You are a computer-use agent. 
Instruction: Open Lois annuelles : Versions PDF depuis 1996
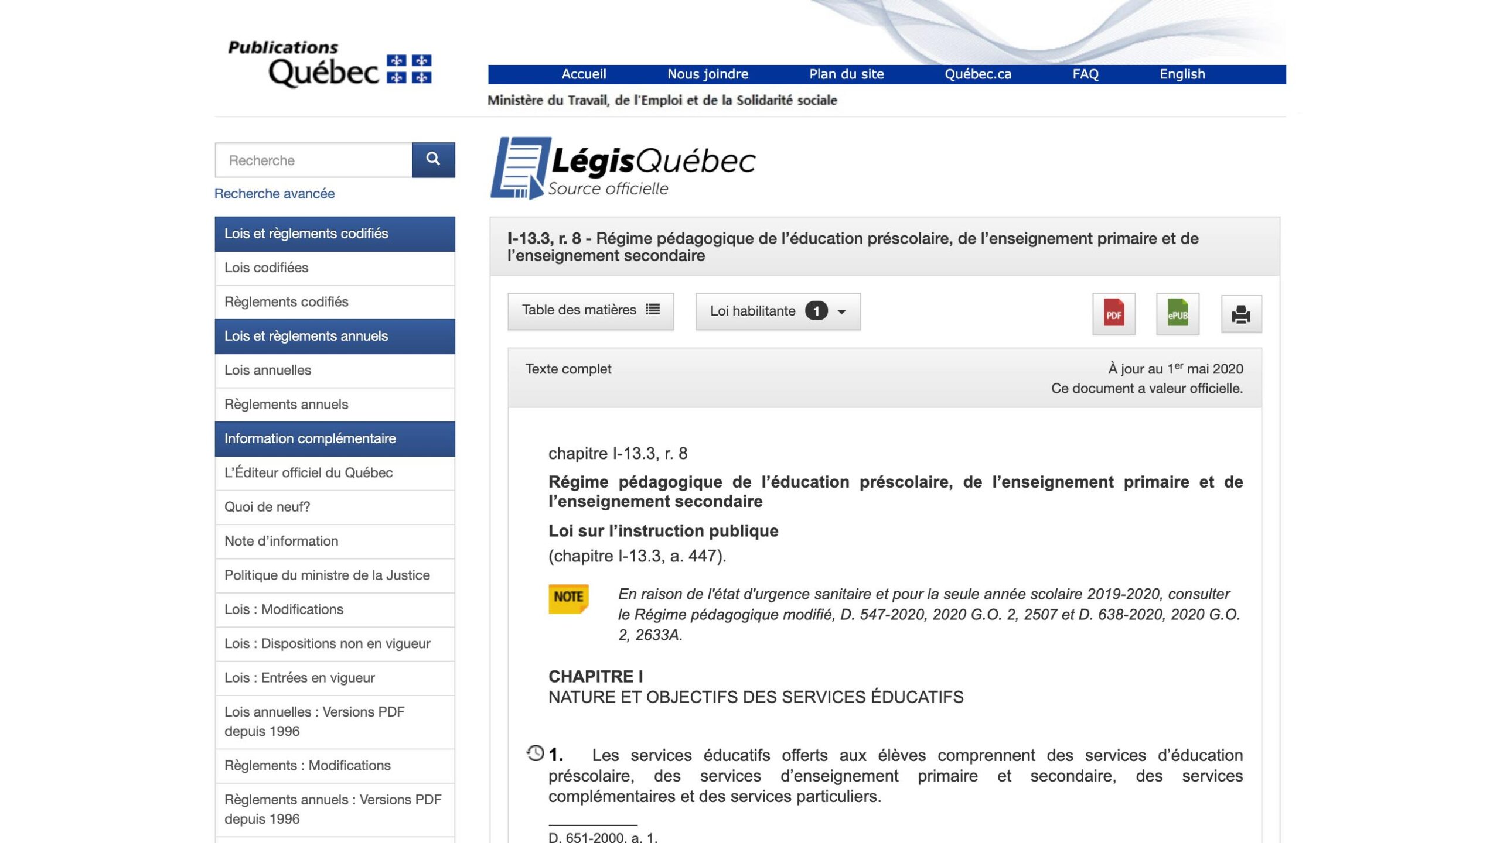point(335,722)
